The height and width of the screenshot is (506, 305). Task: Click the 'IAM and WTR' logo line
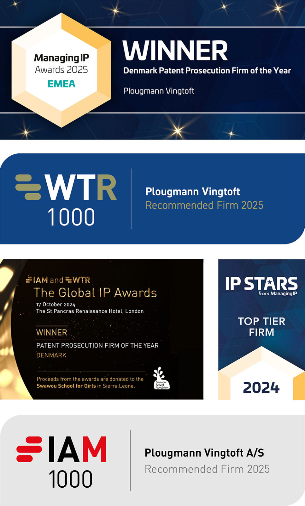pos(58,280)
